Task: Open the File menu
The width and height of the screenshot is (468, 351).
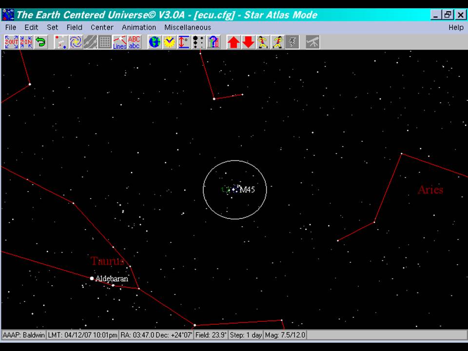Action: pos(10,27)
